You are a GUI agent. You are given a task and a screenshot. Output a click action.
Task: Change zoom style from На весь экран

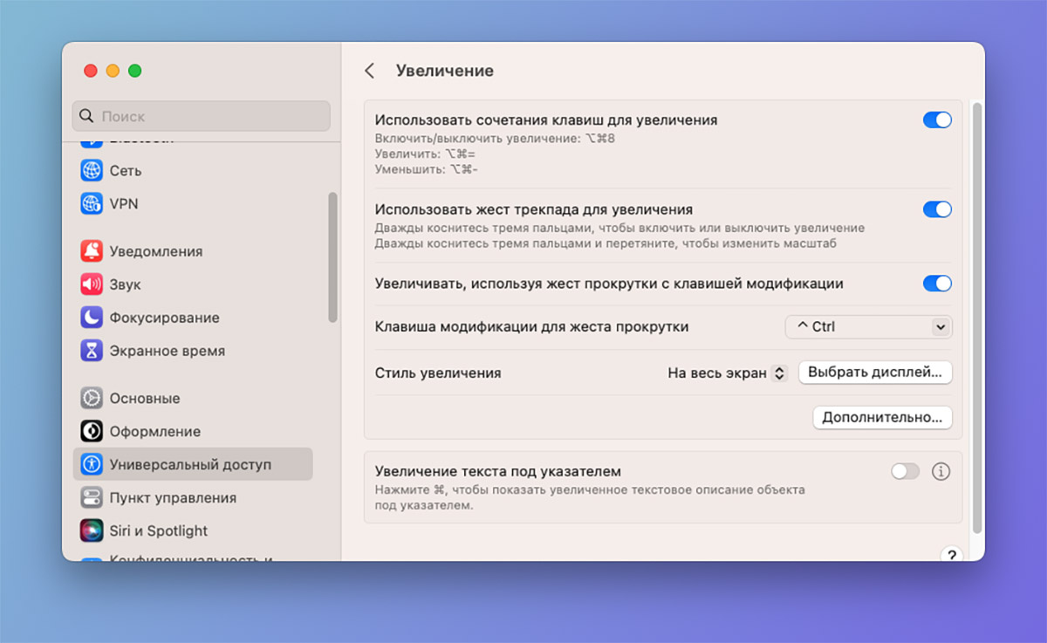click(x=728, y=373)
